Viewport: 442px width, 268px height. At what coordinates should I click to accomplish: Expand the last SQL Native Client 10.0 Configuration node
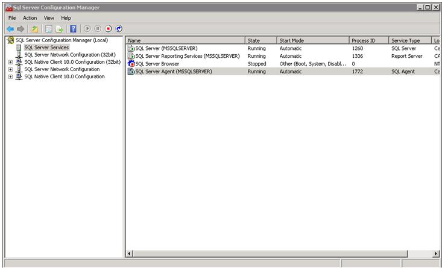pos(10,76)
